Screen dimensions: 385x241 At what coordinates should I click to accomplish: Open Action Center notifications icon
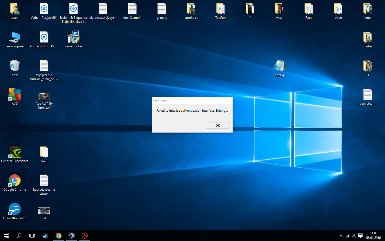click(x=360, y=236)
